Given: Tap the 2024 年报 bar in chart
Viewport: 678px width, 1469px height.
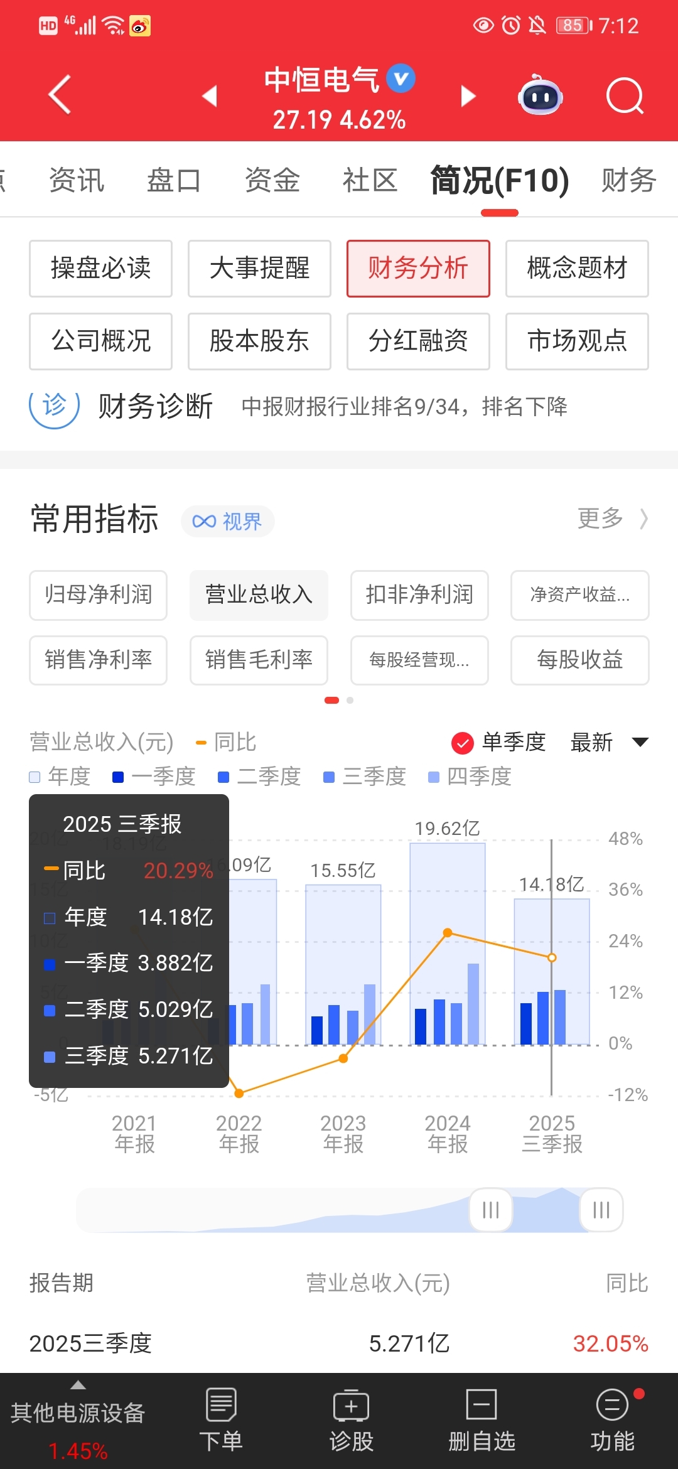Looking at the screenshot, I should click(x=448, y=944).
